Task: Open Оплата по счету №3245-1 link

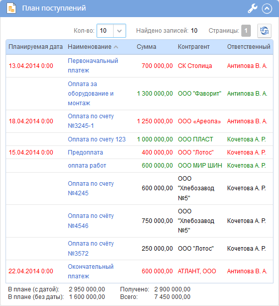Action: coord(90,121)
